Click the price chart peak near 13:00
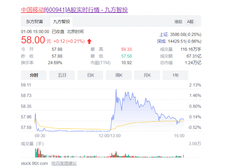This screenshot has height=168, width=228. [x=116, y=89]
